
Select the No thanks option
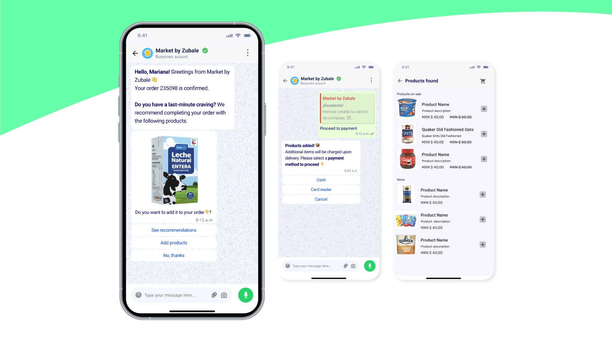[173, 255]
